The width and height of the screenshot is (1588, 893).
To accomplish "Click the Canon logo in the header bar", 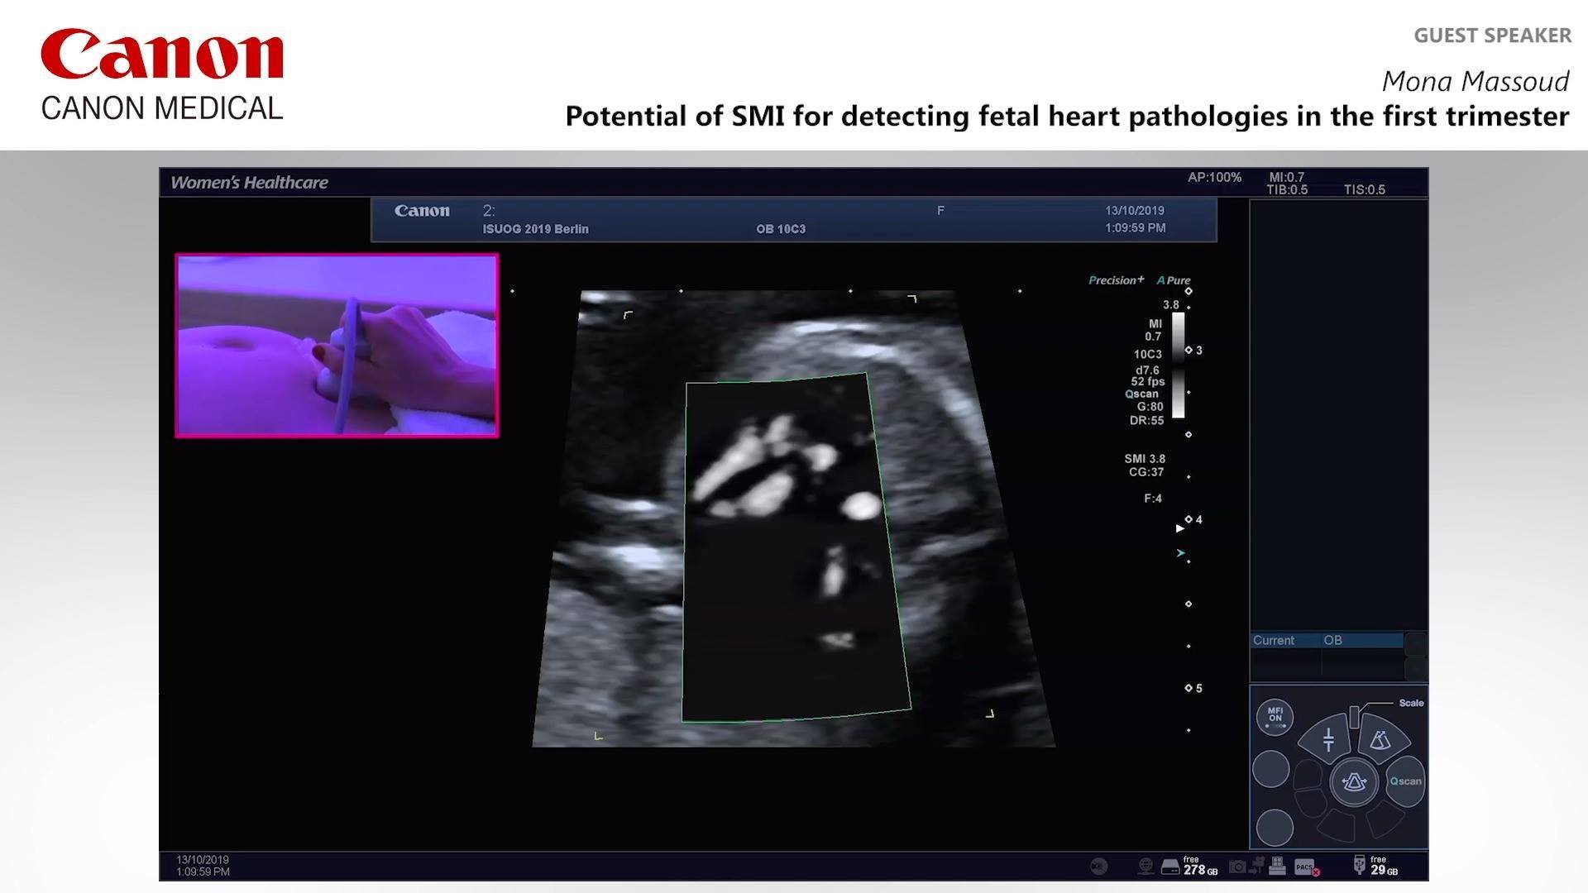I will (423, 211).
